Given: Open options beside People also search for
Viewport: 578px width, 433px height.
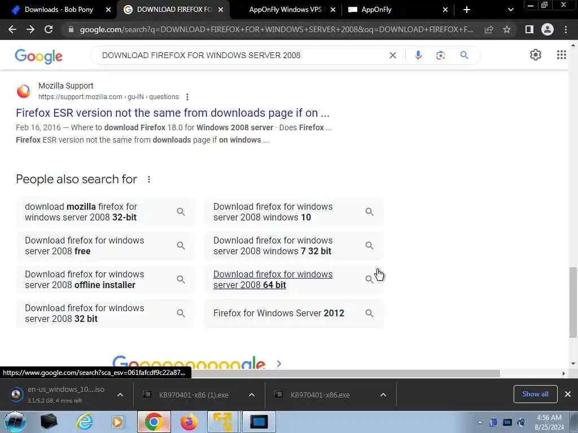Looking at the screenshot, I should pyautogui.click(x=149, y=179).
